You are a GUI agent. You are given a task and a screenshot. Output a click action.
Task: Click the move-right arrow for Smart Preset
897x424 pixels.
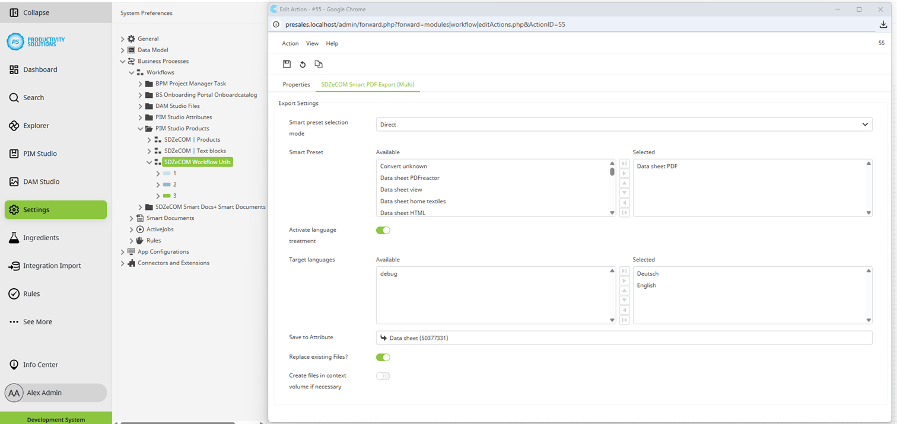(x=624, y=173)
